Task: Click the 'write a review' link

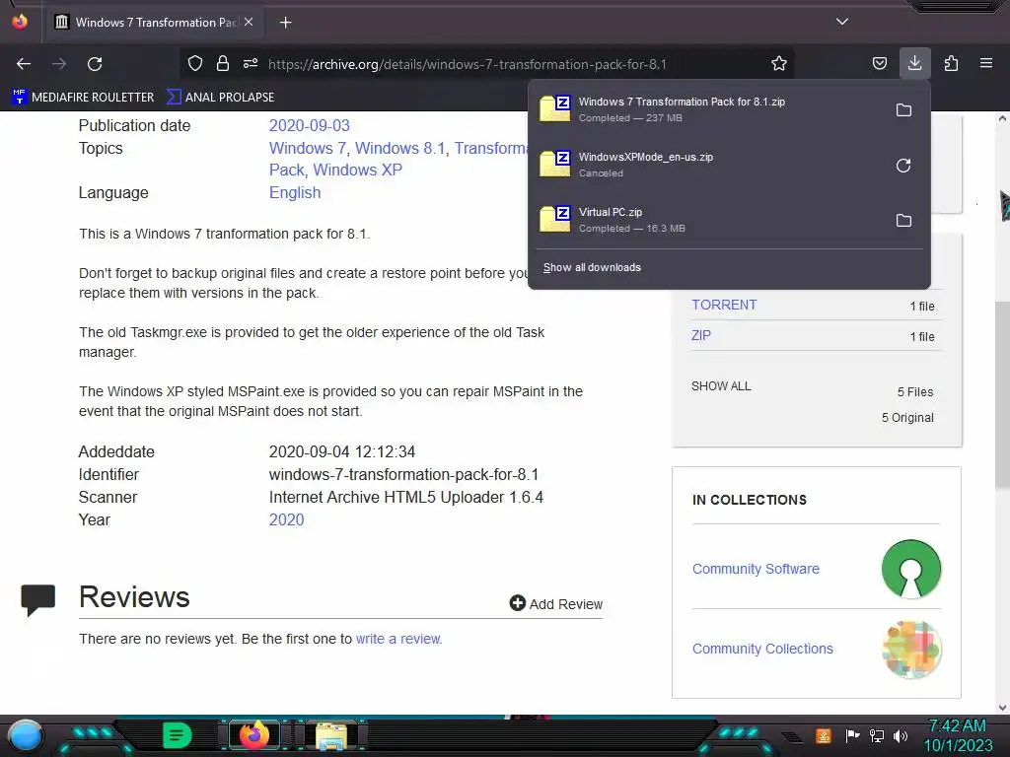Action: point(398,639)
